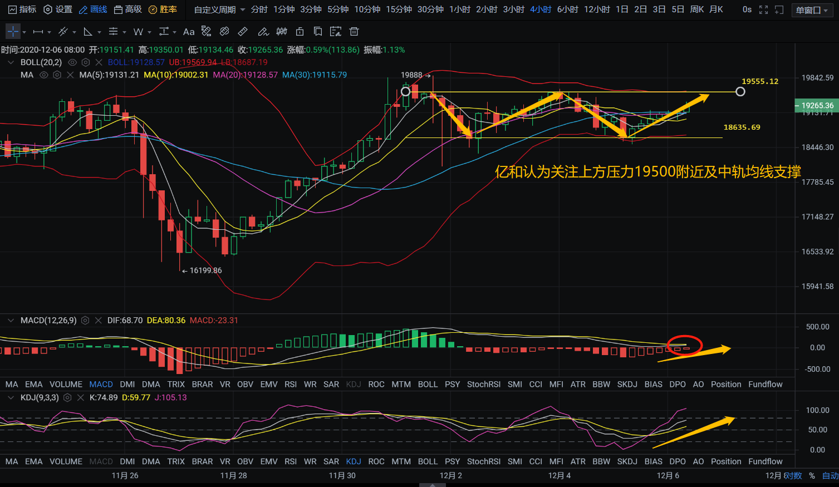This screenshot has width=839, height=487.
Task: Collapse the MACD indicator panel
Action: click(x=11, y=321)
